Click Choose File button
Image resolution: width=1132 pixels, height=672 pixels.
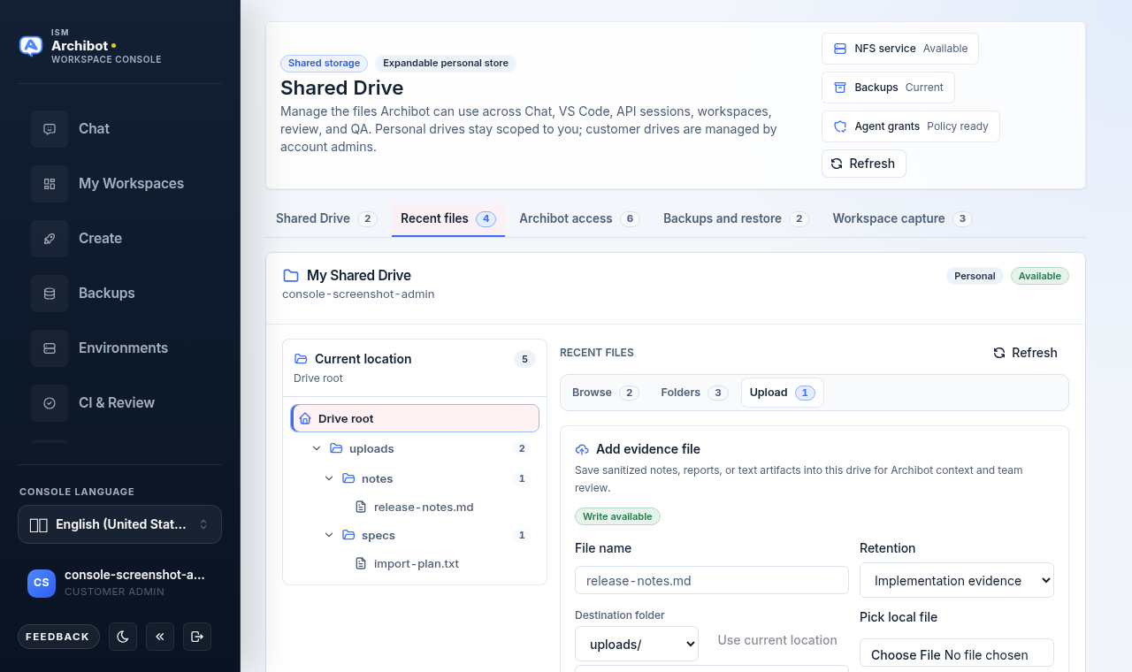pos(906,655)
